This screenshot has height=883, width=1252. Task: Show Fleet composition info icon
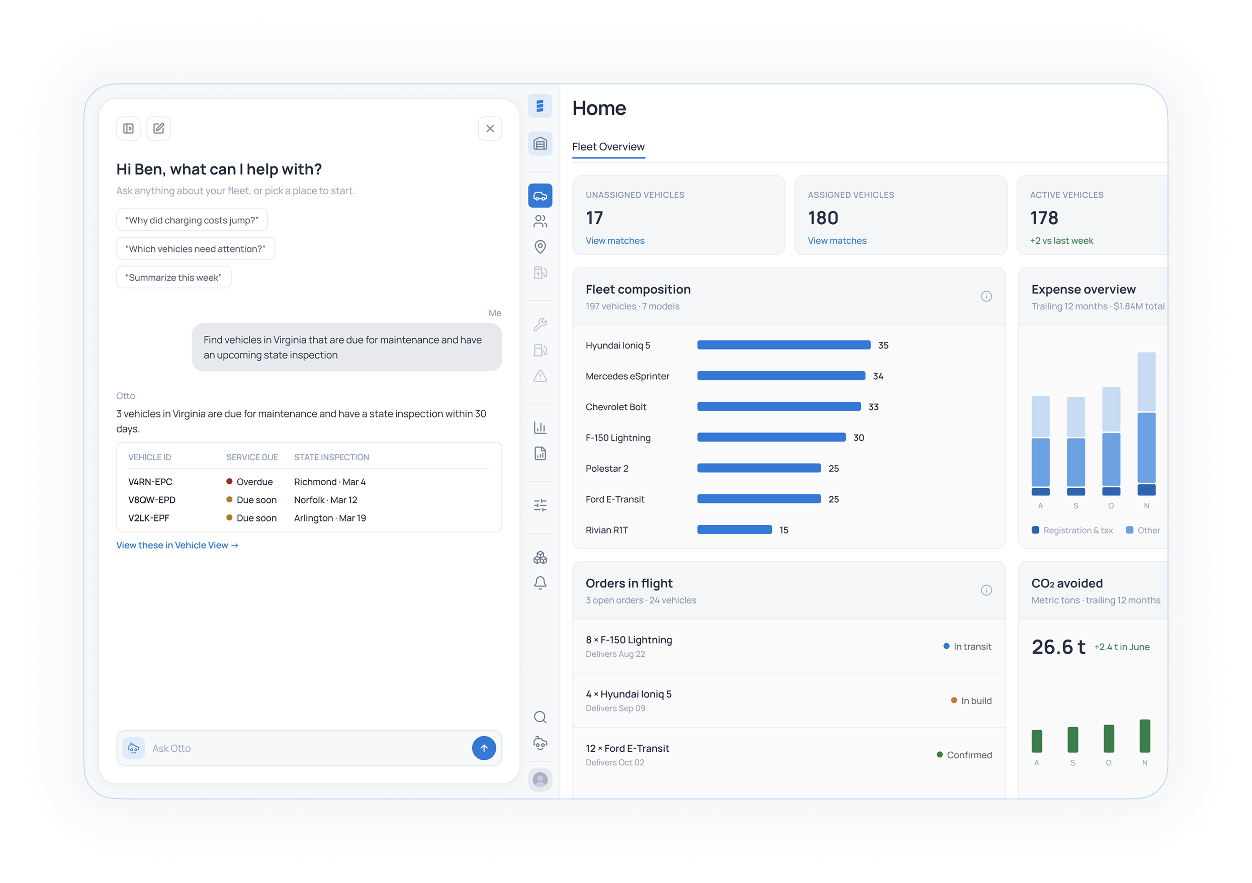[986, 297]
